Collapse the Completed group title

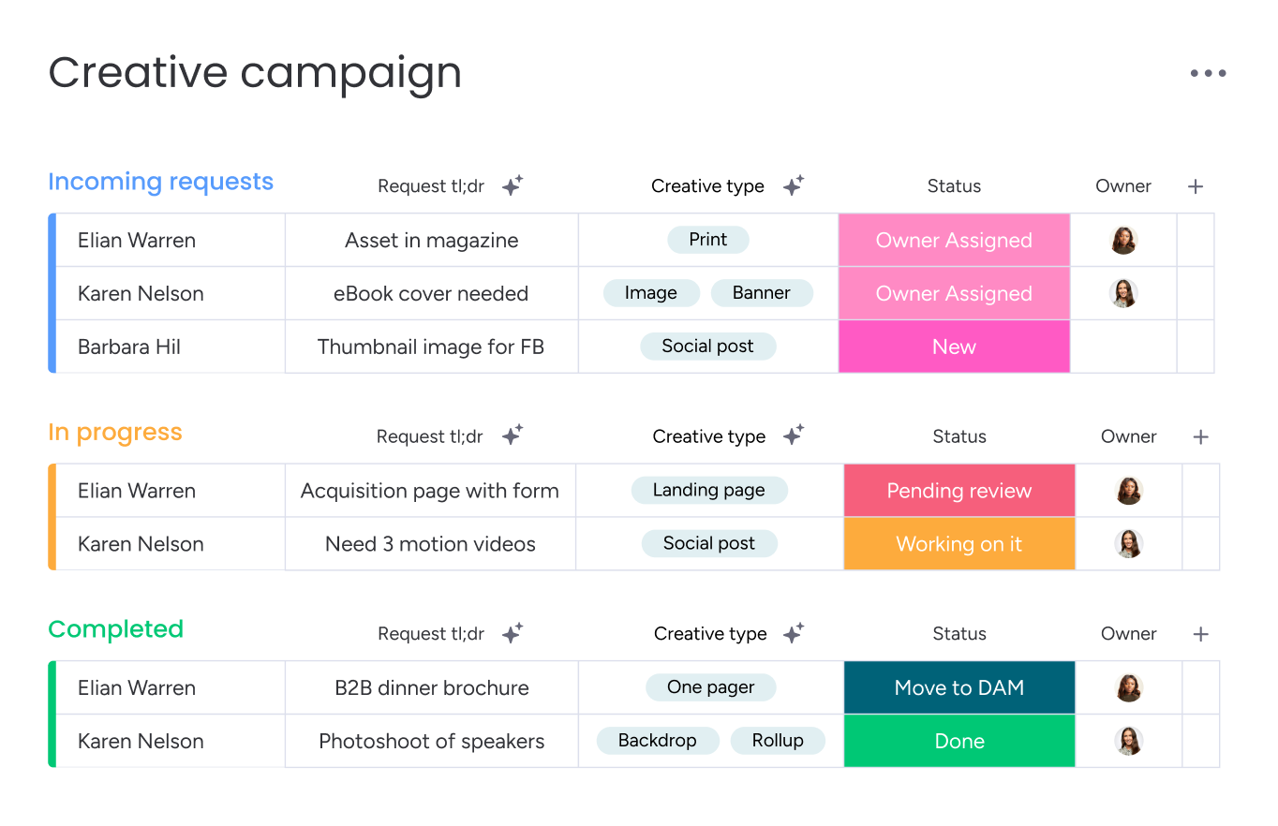pyautogui.click(x=115, y=629)
